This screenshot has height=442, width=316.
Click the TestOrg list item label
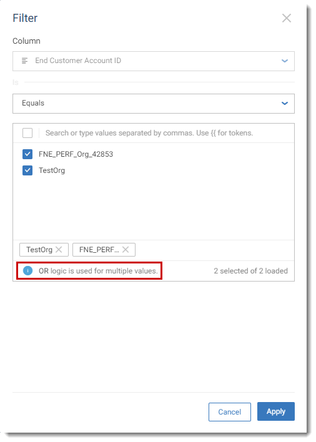tap(52, 170)
